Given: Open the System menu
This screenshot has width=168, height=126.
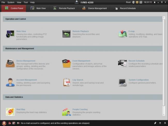Looking at the screenshot, I should 11,2.
